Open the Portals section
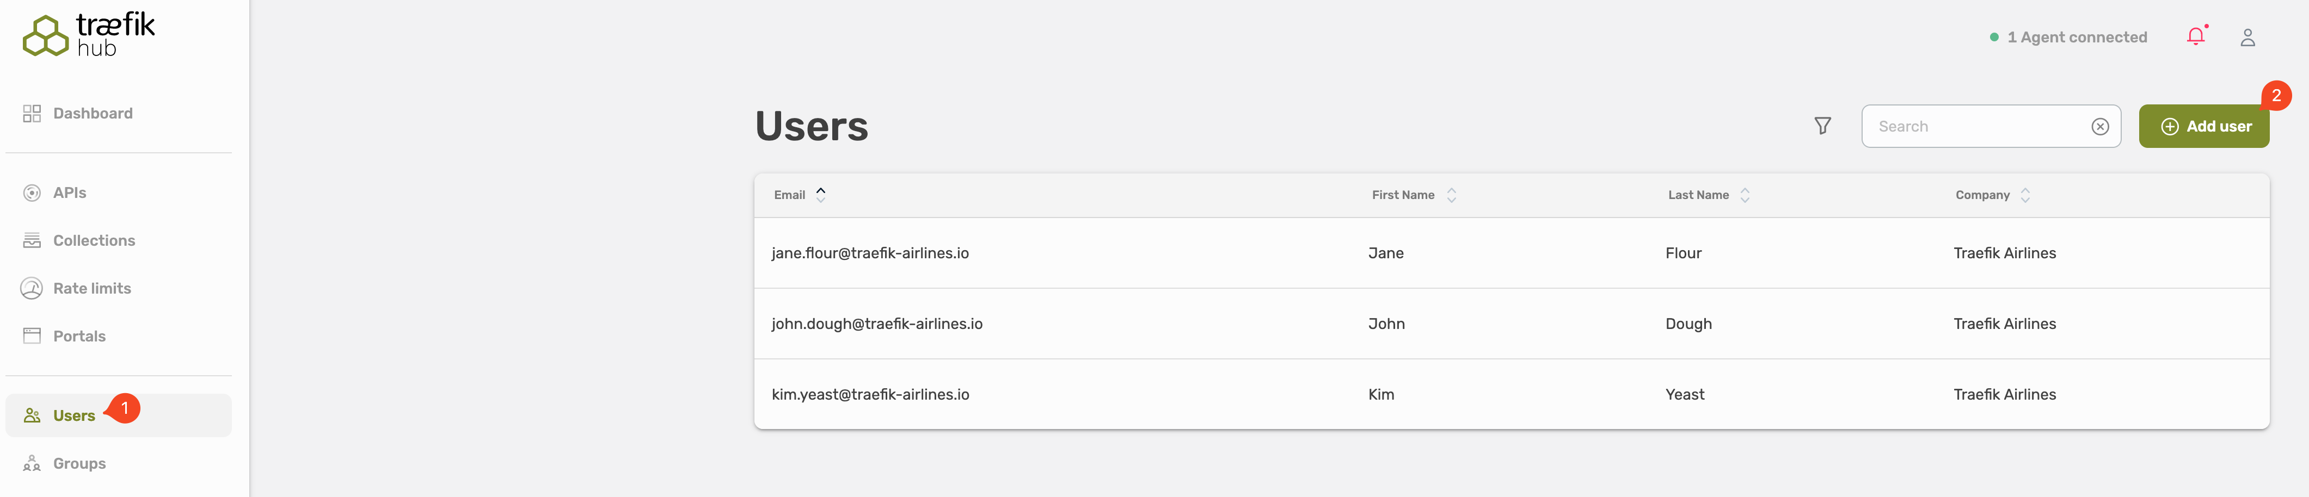Image resolution: width=2309 pixels, height=497 pixels. click(80, 335)
